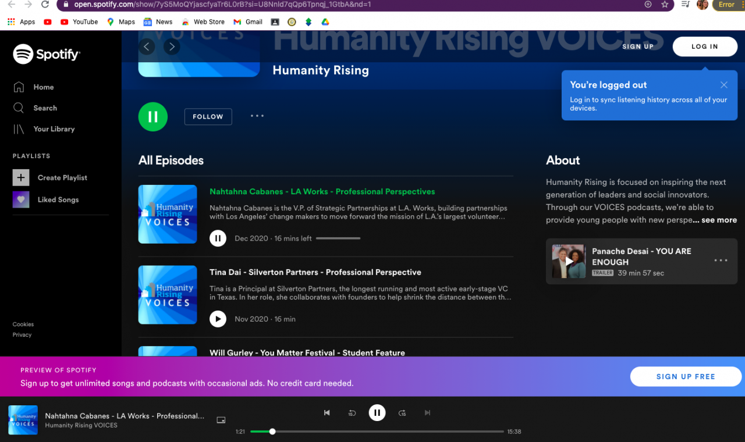Click the 15:38 total duration in player
This screenshot has width=745, height=442.
coord(514,432)
